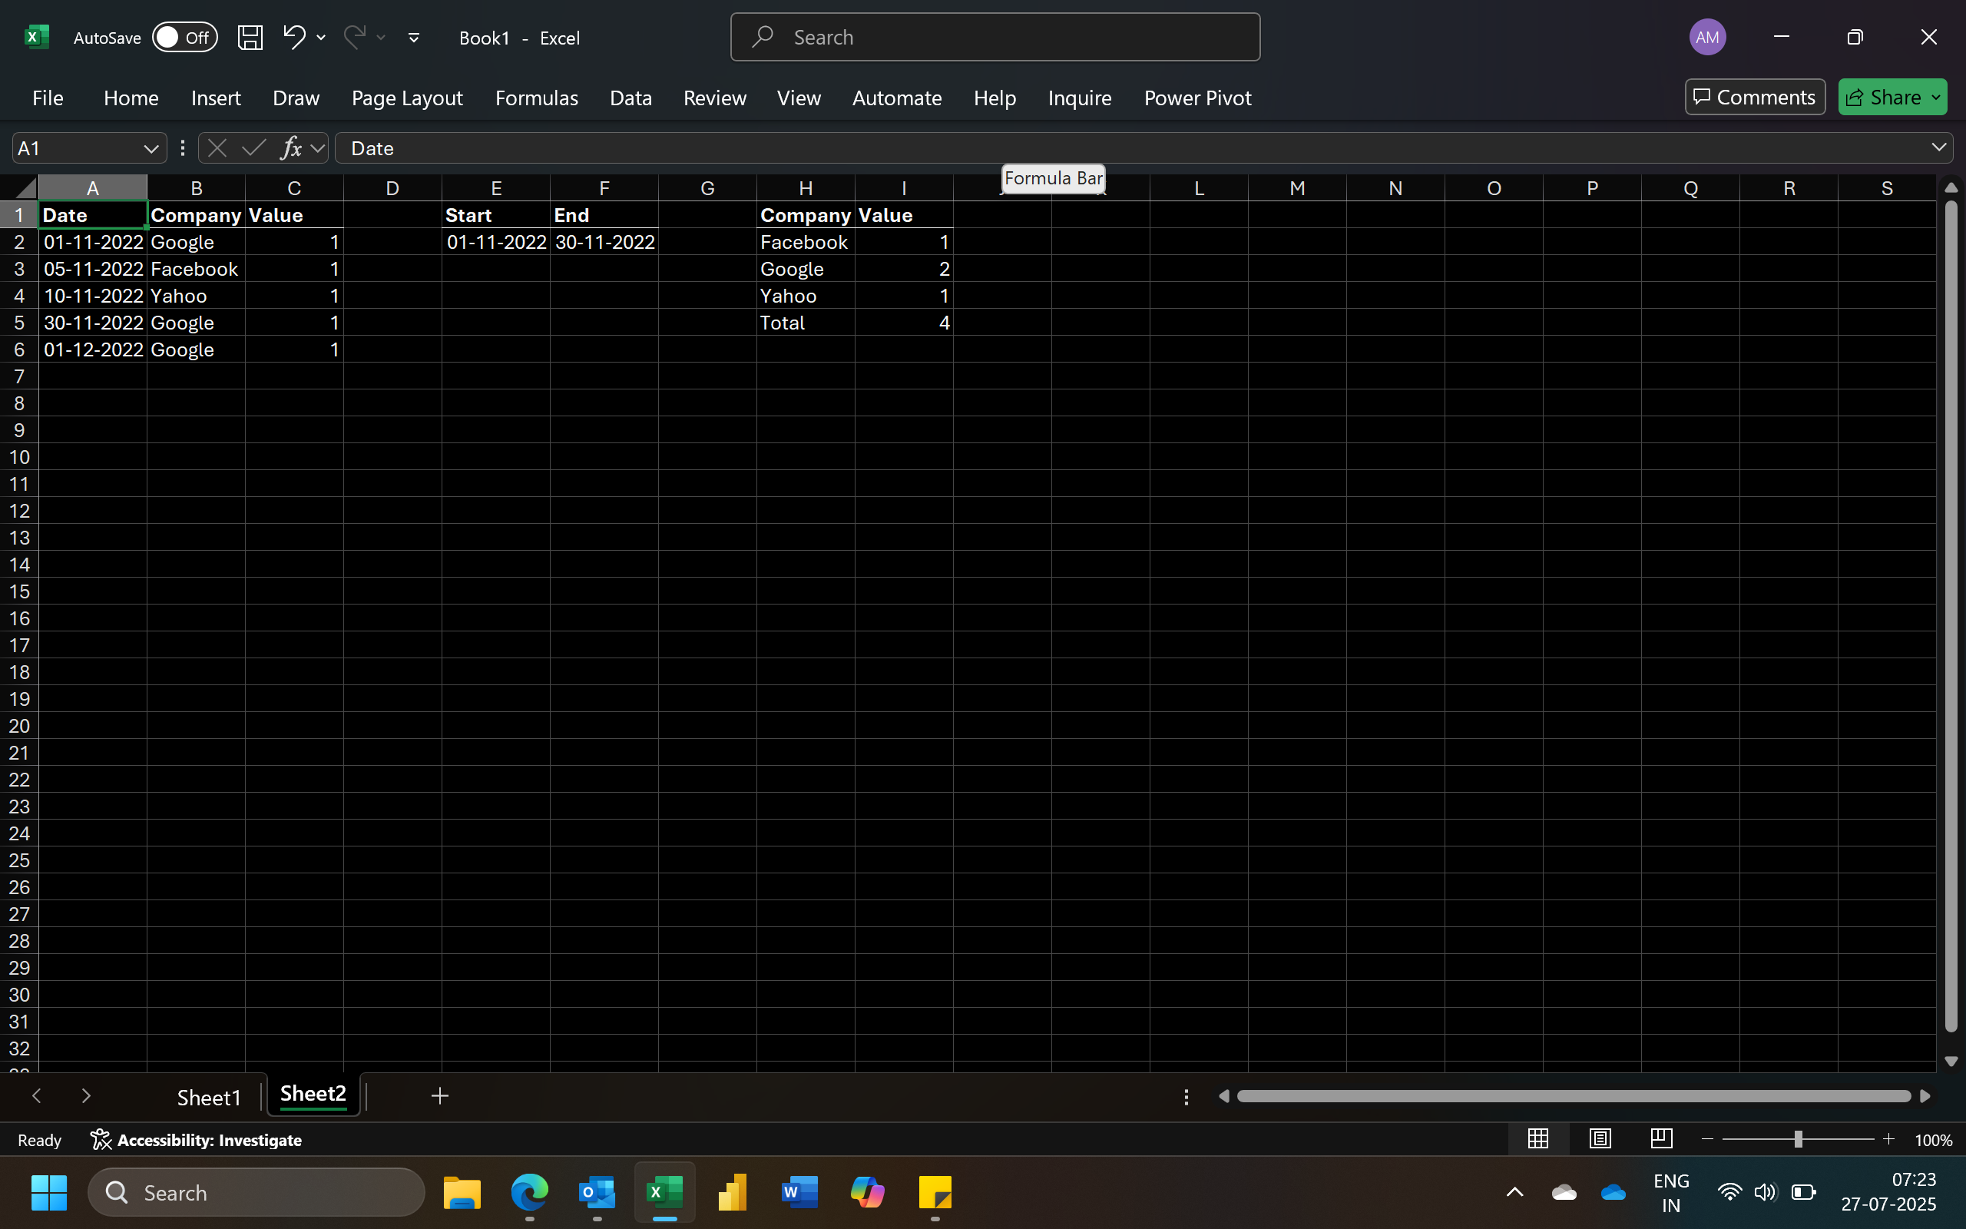The height and width of the screenshot is (1229, 1966).
Task: Toggle the AutoSave switch on
Action: pyautogui.click(x=184, y=38)
